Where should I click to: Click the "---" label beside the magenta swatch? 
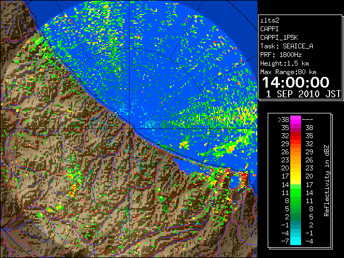click(x=307, y=119)
